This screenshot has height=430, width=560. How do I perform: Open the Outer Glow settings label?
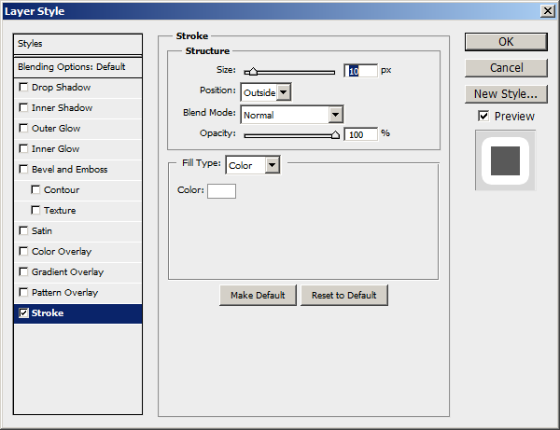pyautogui.click(x=56, y=128)
